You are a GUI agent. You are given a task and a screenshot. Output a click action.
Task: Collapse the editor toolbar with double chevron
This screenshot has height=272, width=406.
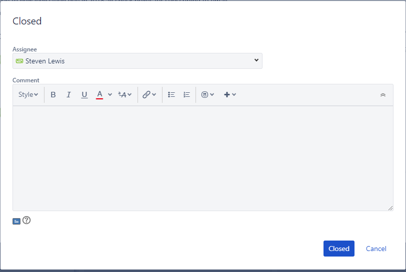pos(383,95)
